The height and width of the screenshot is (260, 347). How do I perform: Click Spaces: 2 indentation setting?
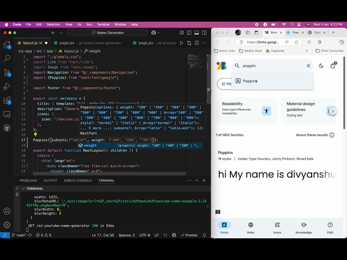tap(126, 235)
